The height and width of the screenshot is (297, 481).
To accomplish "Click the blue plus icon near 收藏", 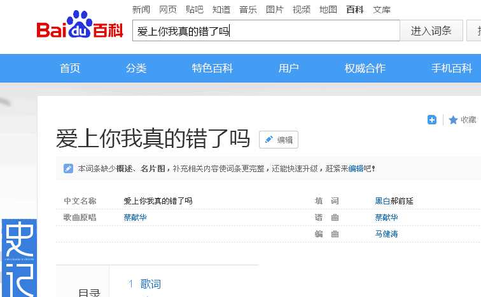I will pyautogui.click(x=432, y=120).
